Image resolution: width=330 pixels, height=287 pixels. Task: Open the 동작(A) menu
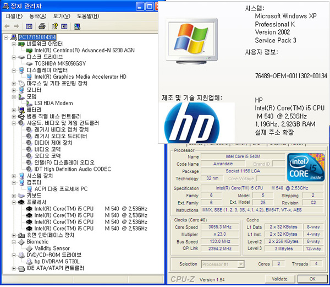[37, 16]
